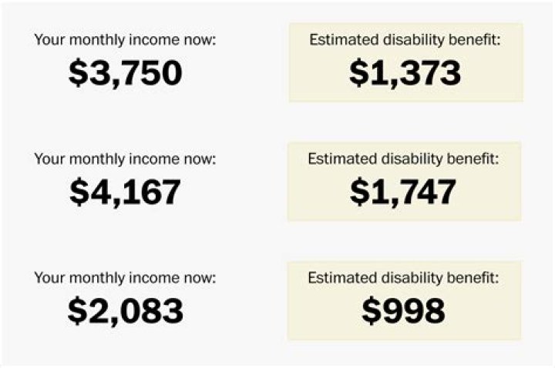Image resolution: width=555 pixels, height=368 pixels.
Task: Click the dollar sign in $2,083
Action: [77, 311]
